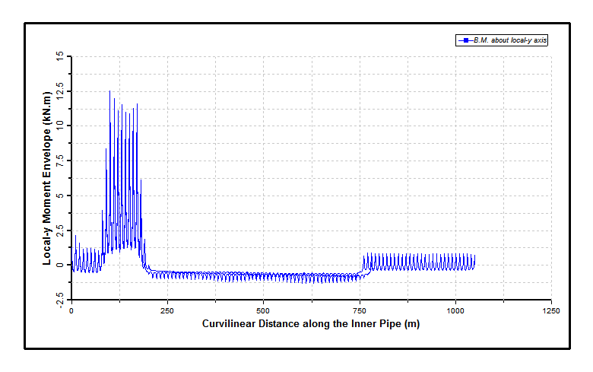Click the right end of the blue curve

474,261
